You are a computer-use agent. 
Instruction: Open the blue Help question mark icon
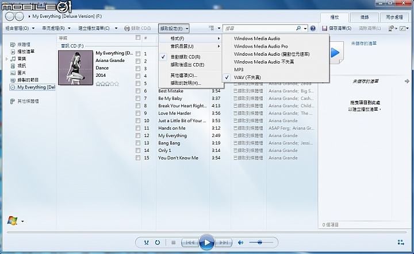[313, 29]
